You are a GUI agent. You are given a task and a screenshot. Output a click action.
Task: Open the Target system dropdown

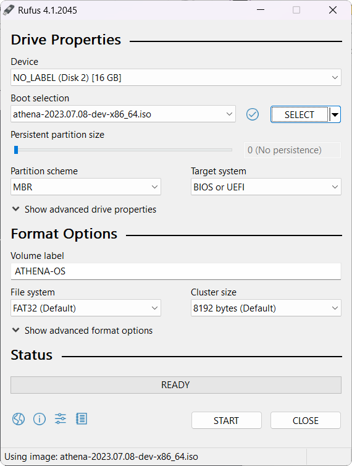[266, 187]
